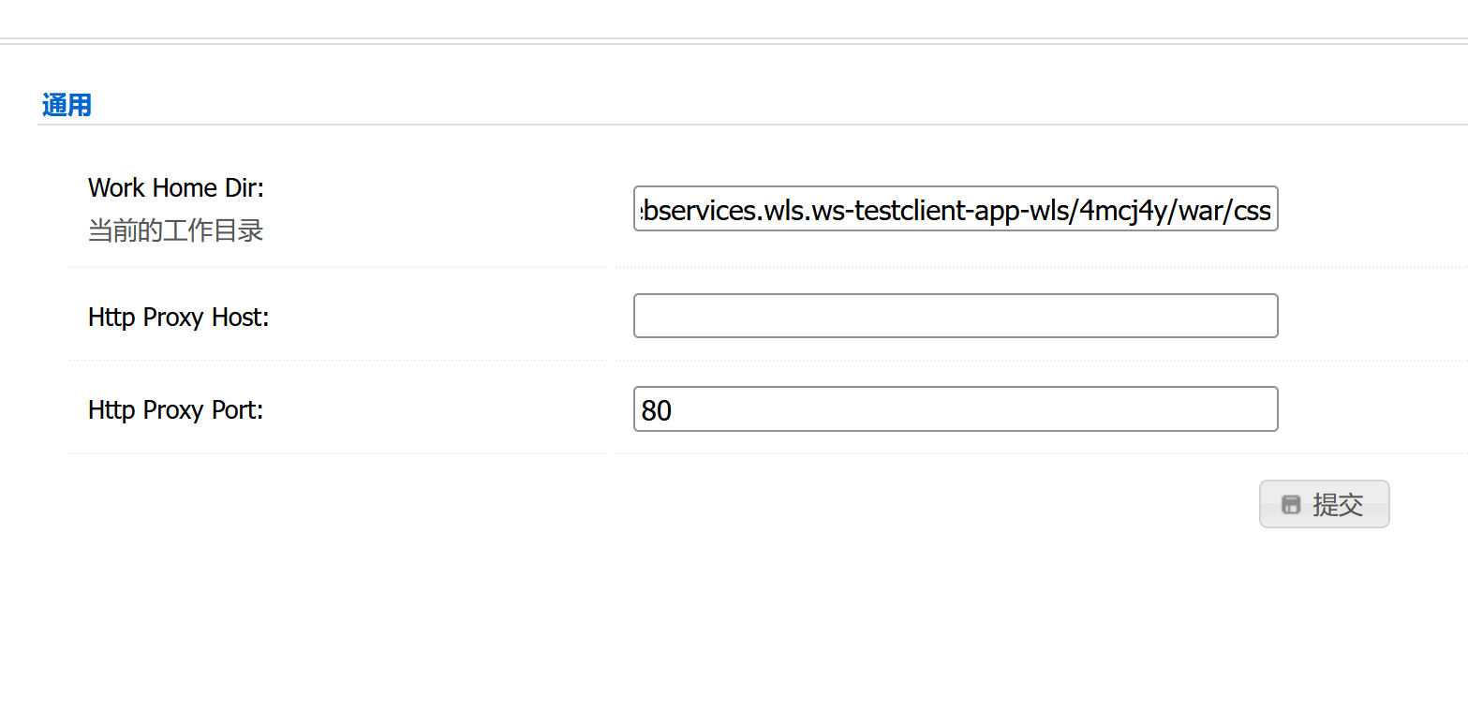Place cursor after css in the path

tap(1270, 211)
